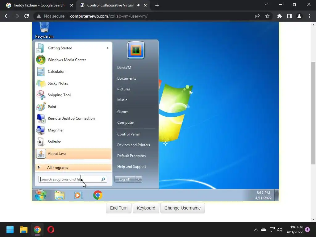Open the Calculator program
Screen dimensions: 316x237
(73, 72)
